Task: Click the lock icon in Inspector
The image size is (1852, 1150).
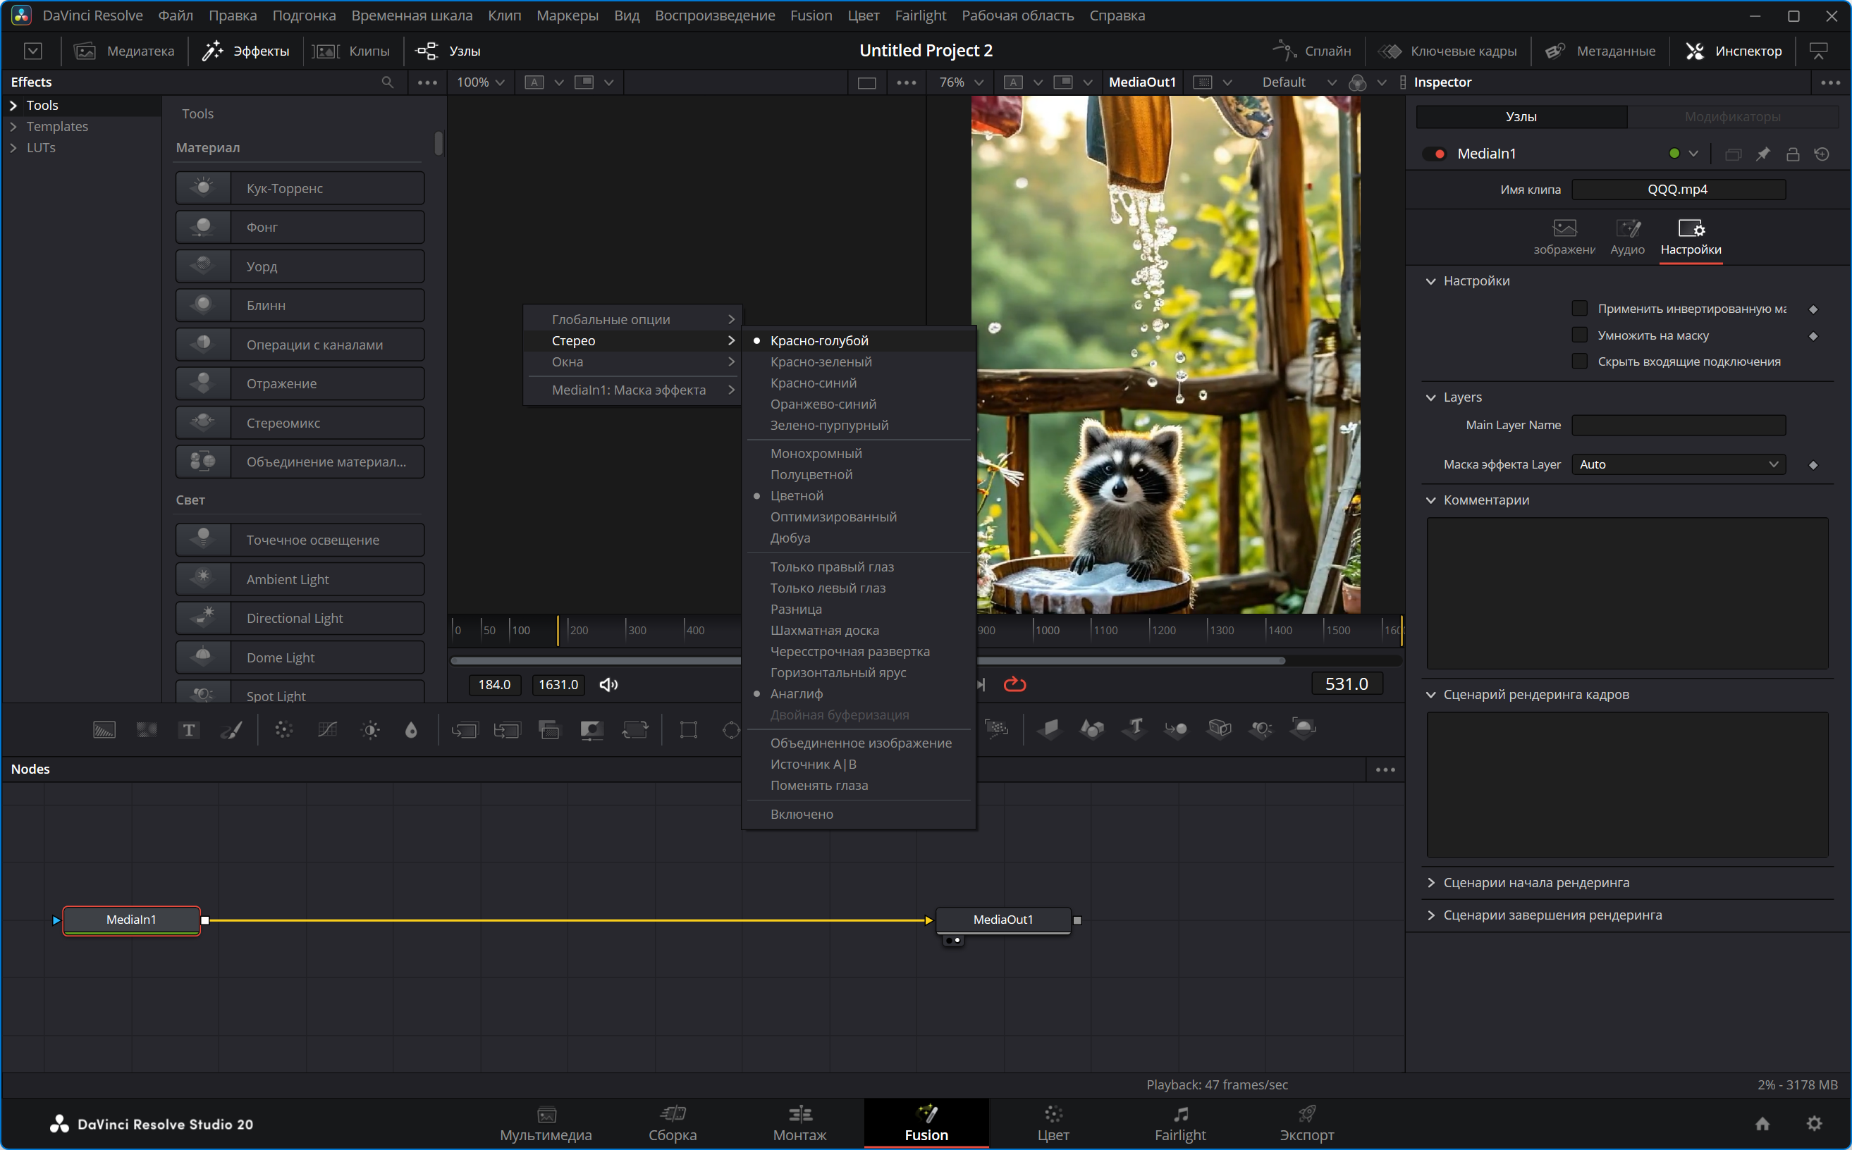Action: click(x=1792, y=154)
